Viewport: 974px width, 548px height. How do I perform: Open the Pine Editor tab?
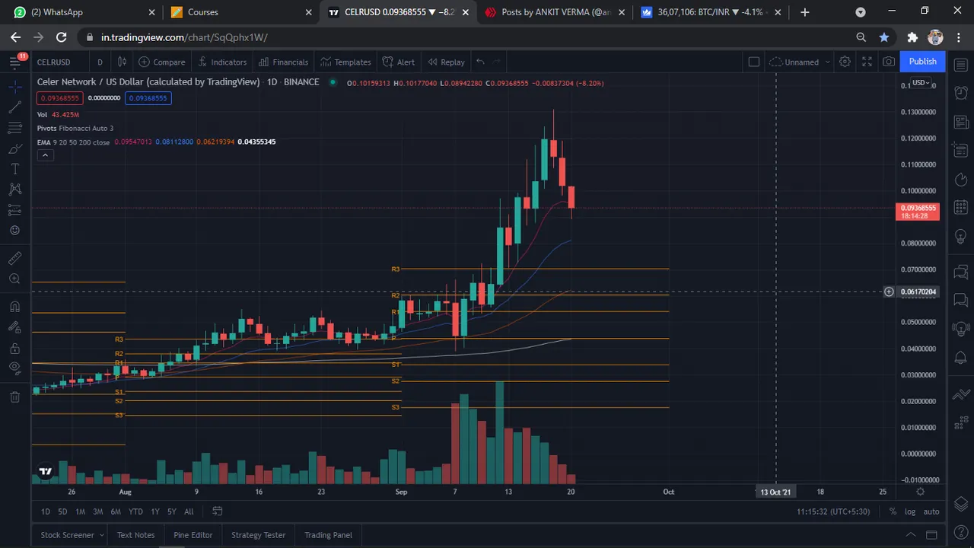tap(193, 535)
